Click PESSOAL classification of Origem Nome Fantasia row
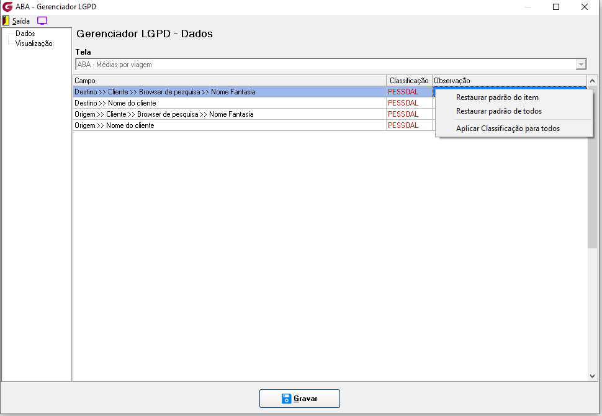 403,114
